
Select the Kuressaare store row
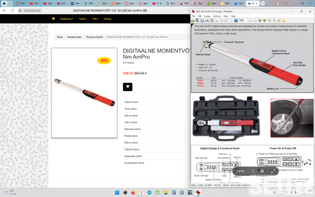[157, 163]
